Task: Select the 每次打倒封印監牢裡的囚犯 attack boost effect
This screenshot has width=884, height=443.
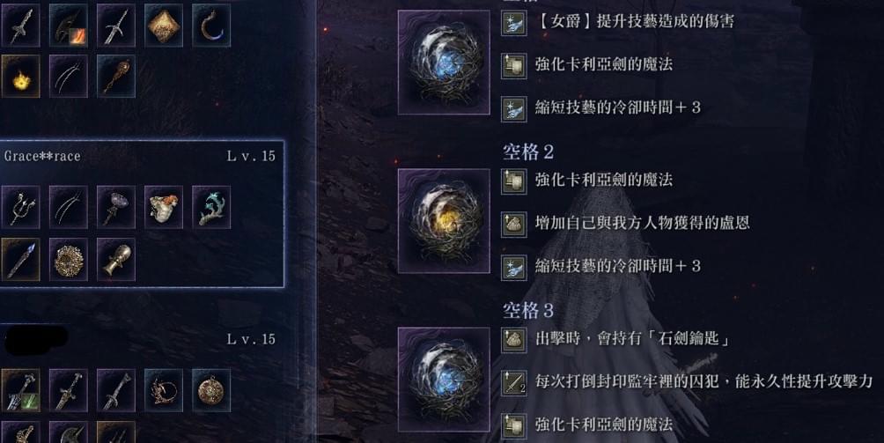Action: [x=704, y=381]
